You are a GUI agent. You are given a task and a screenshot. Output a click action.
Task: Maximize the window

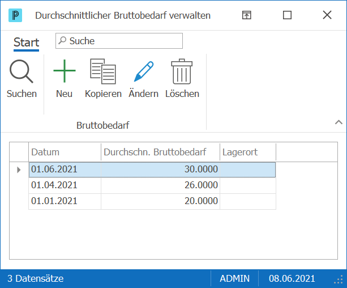click(x=287, y=15)
